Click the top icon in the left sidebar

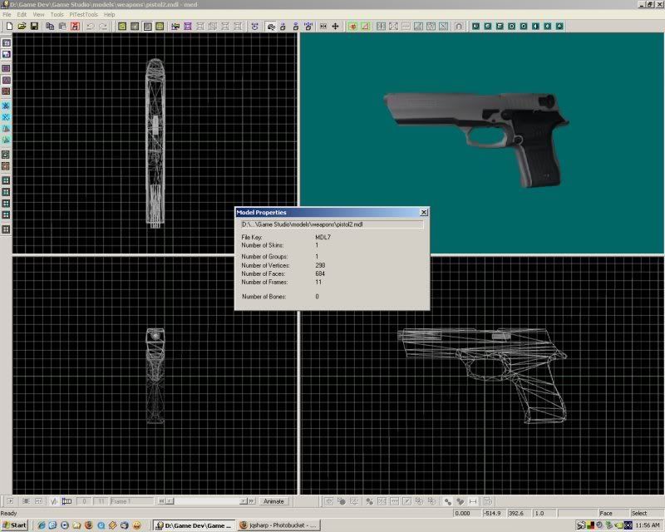point(6,42)
